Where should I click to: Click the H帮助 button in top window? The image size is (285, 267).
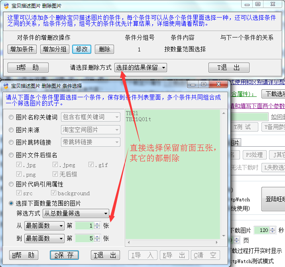[28, 67]
